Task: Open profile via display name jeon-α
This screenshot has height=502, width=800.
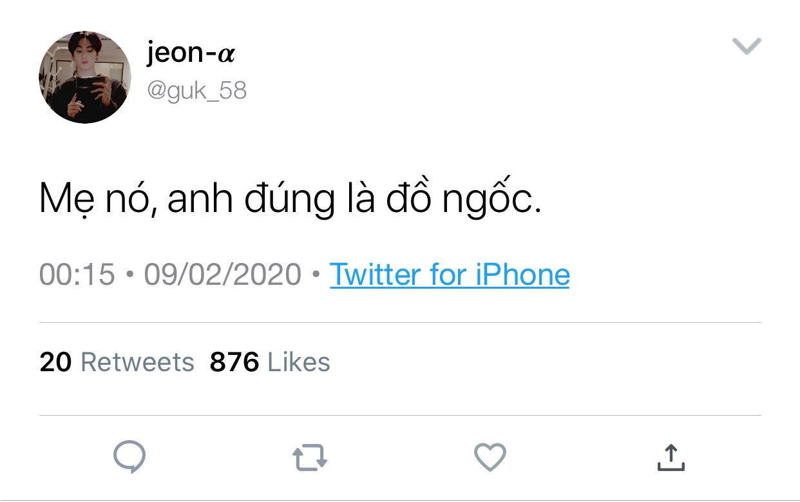Action: coord(191,54)
